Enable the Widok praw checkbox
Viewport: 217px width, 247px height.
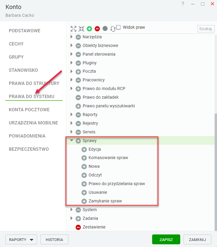point(118,27)
